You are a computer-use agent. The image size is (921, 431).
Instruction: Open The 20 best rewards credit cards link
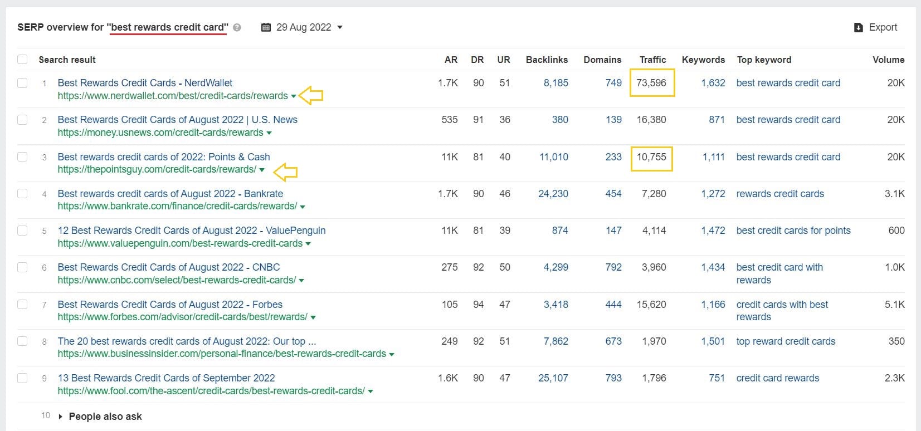[187, 341]
